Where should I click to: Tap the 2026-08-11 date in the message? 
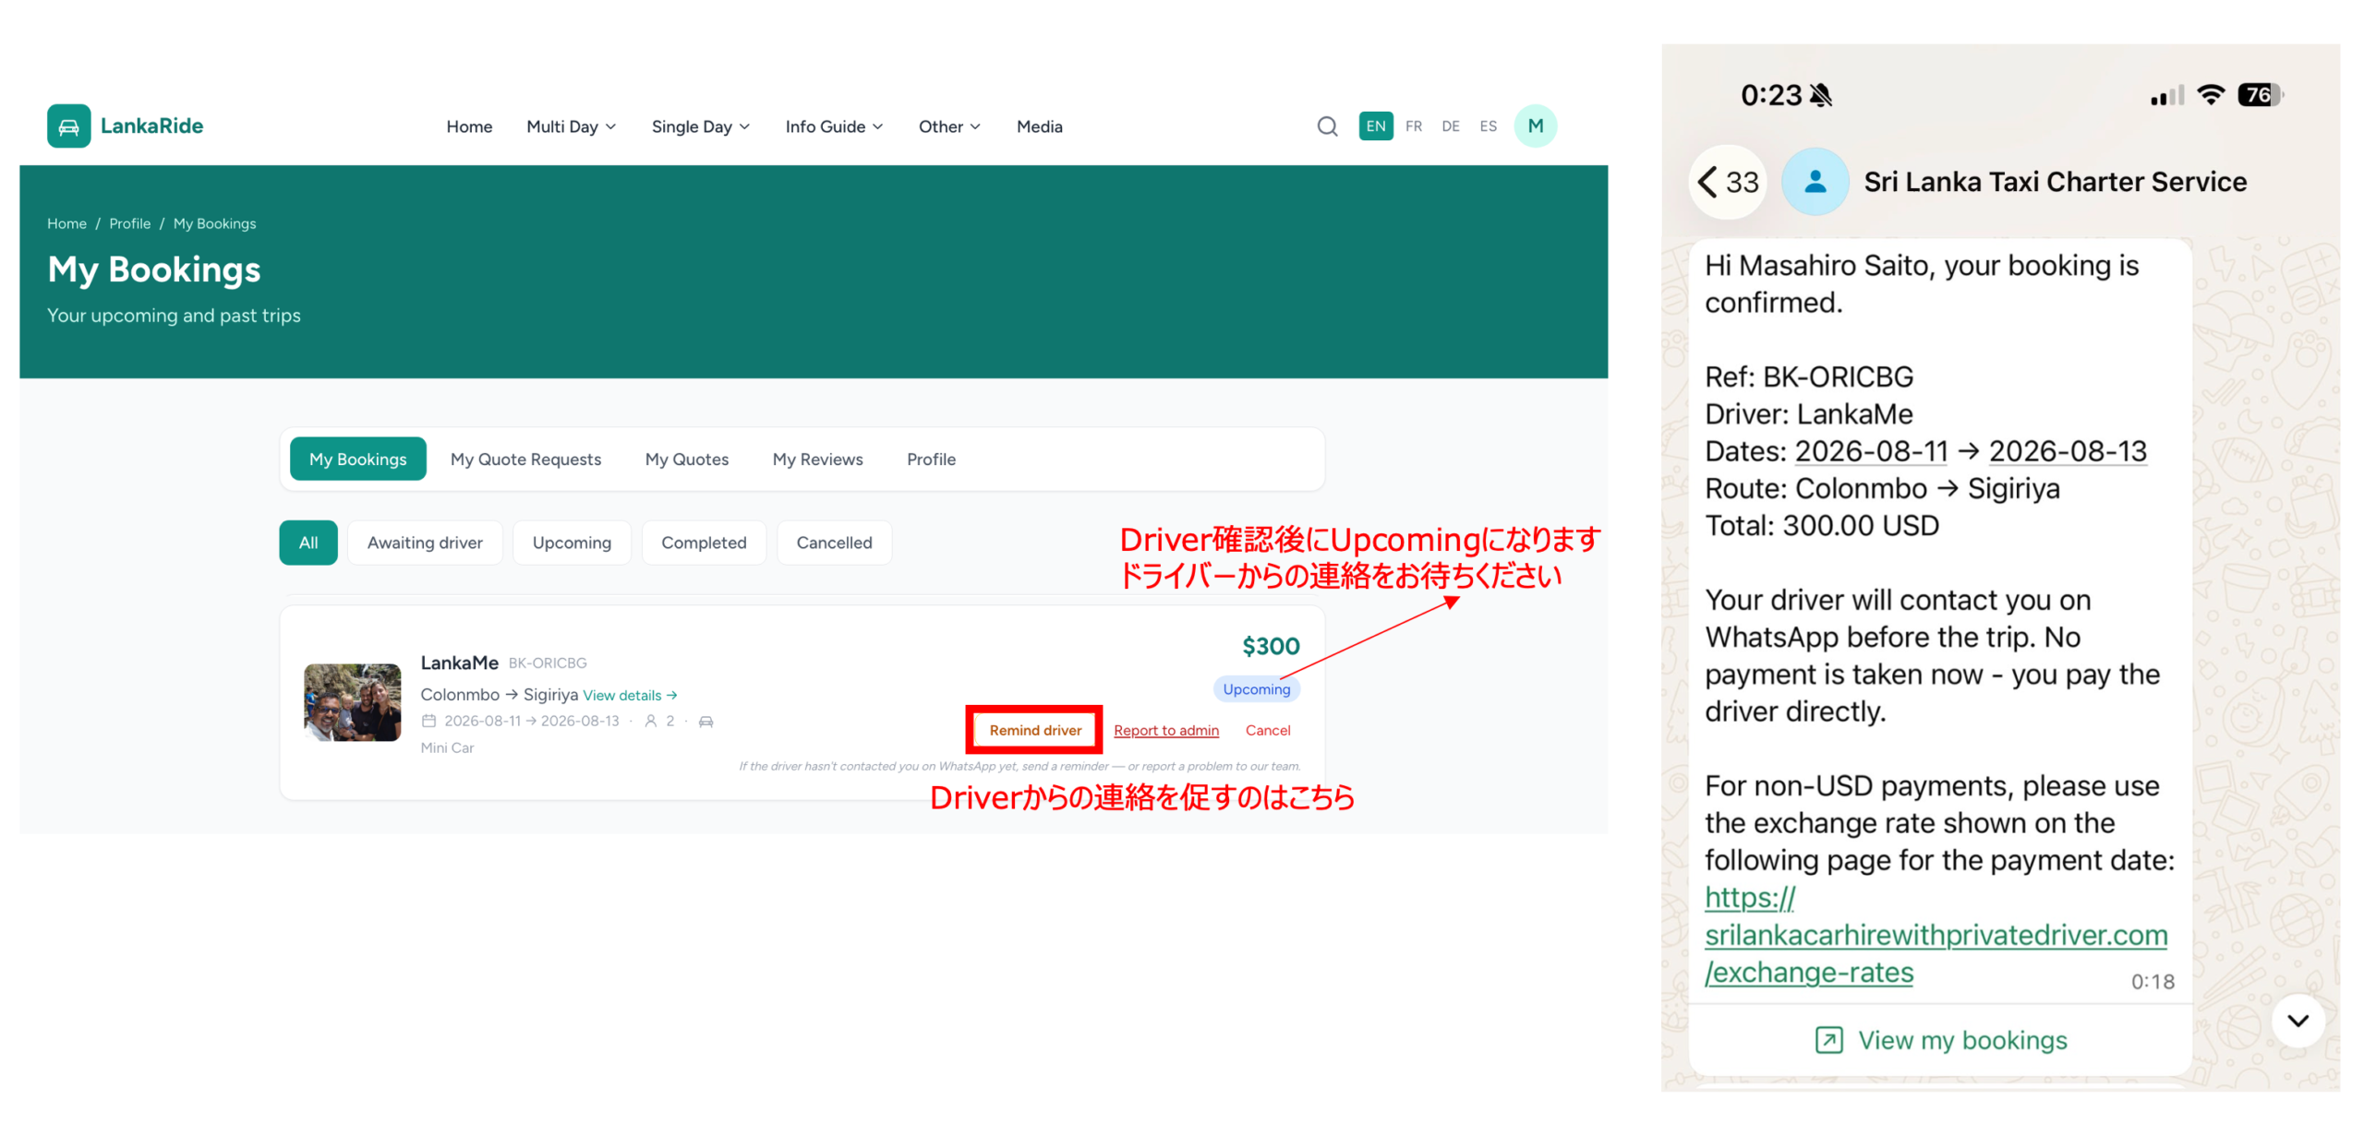[x=1871, y=451]
